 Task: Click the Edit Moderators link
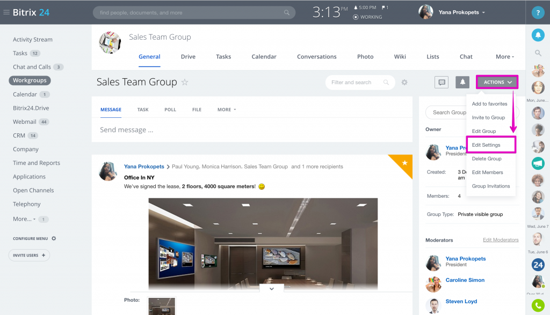(501, 240)
